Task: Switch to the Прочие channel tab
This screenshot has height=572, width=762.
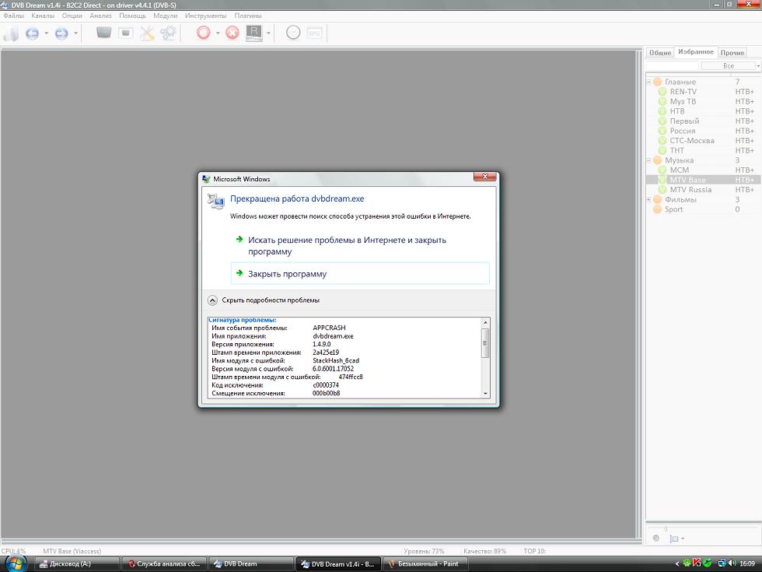Action: (x=732, y=53)
